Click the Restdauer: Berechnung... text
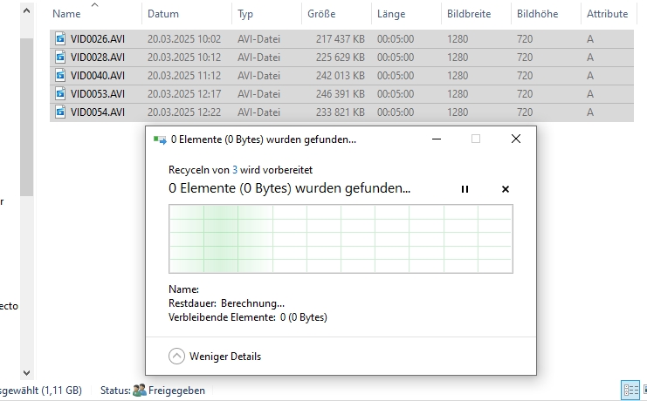This screenshot has height=401, width=647. pos(226,303)
